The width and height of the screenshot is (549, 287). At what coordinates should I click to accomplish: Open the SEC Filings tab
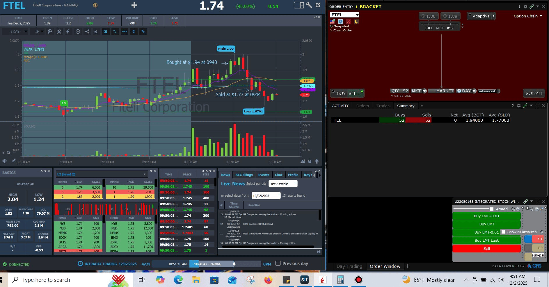pyautogui.click(x=244, y=175)
